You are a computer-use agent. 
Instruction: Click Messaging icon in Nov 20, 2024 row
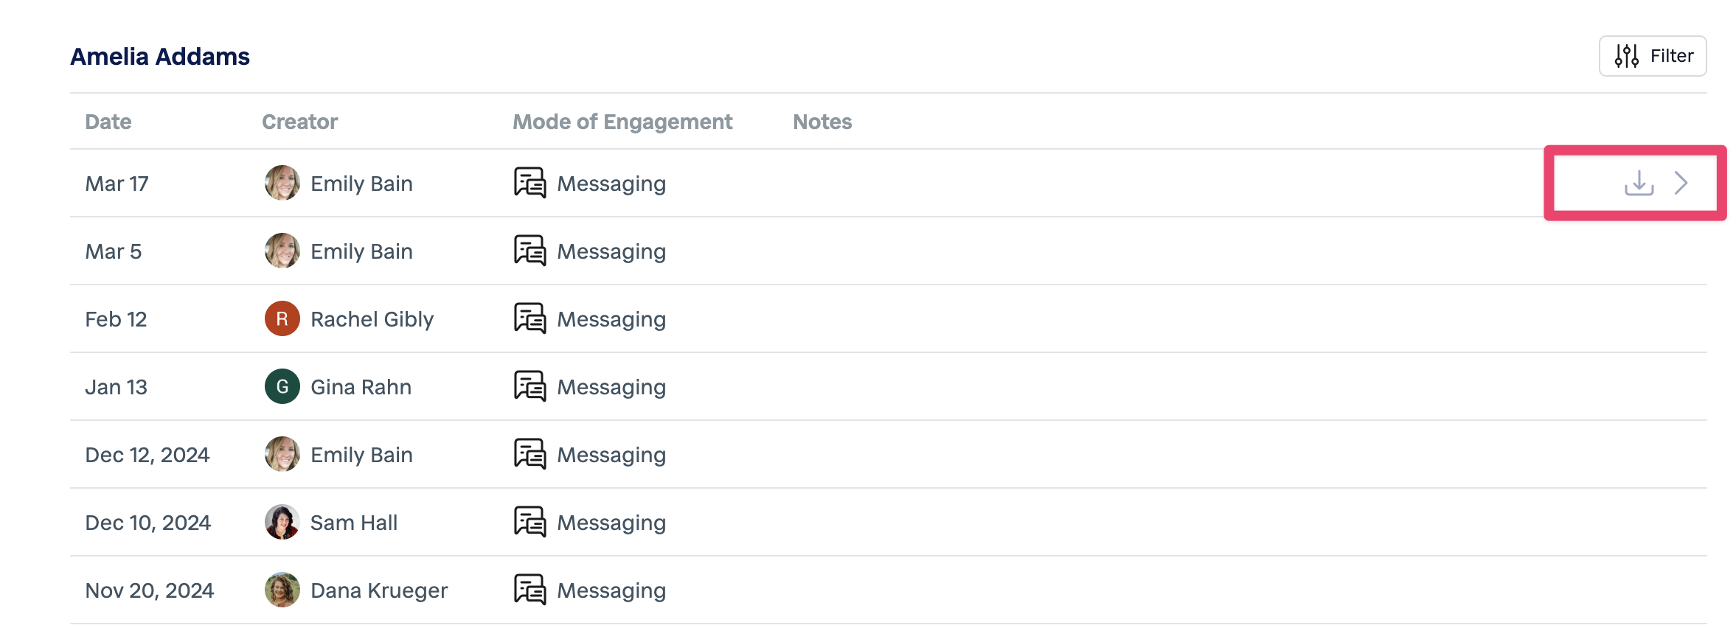click(530, 590)
